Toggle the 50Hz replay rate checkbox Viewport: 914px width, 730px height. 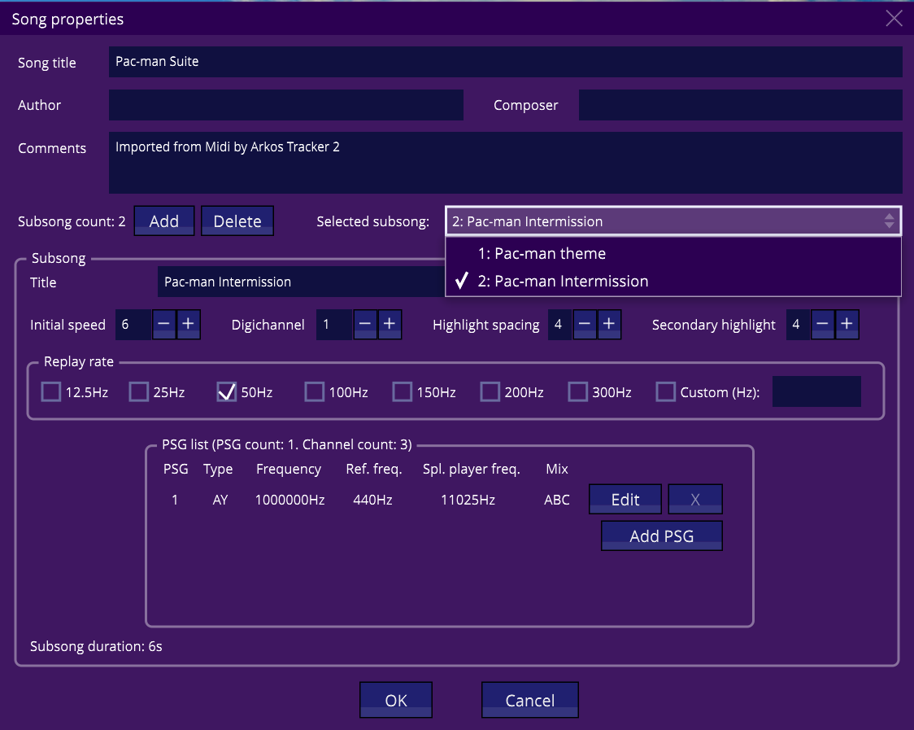pyautogui.click(x=227, y=392)
